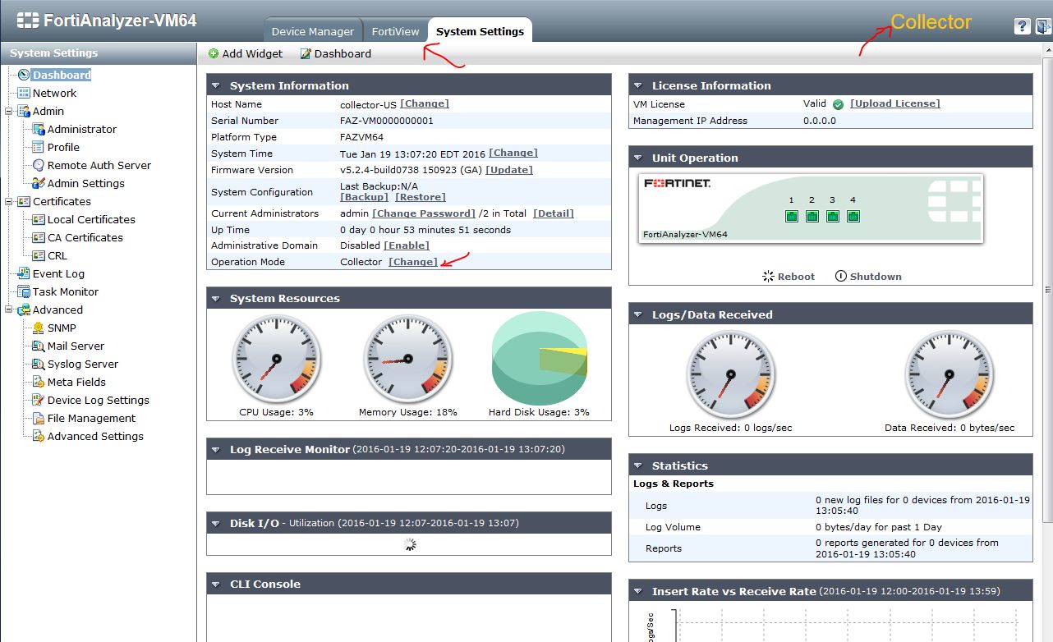
Task: Click the Remote Auth Server icon
Action: (x=38, y=165)
